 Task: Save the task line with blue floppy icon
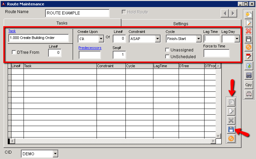[x=231, y=129]
